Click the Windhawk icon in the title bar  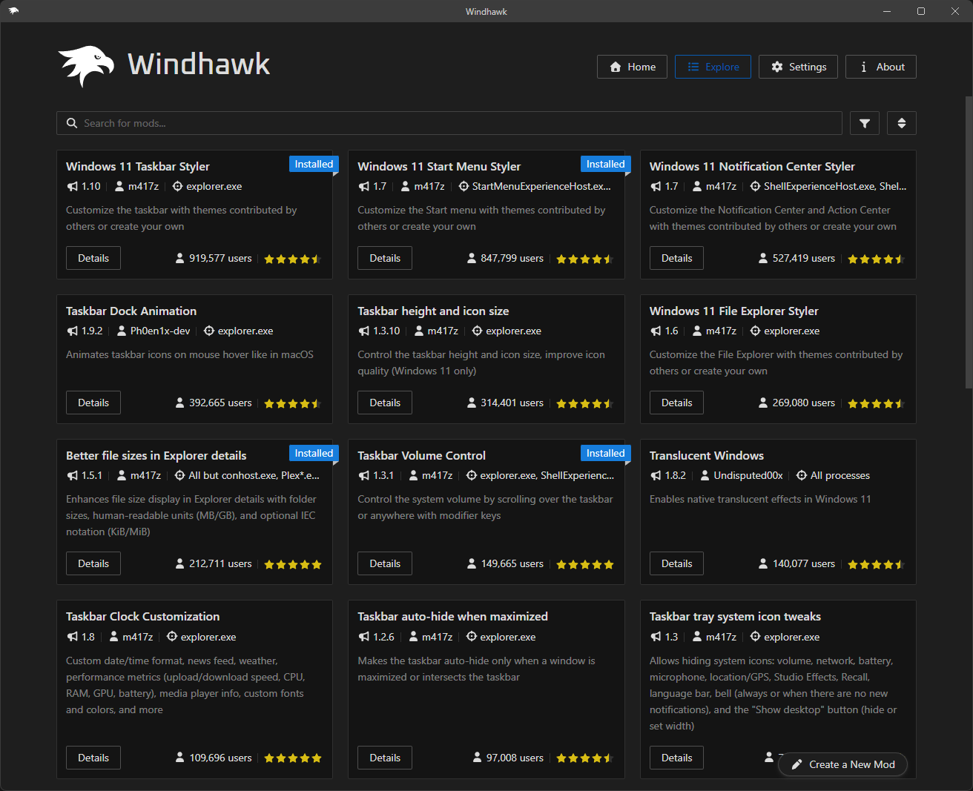13,11
